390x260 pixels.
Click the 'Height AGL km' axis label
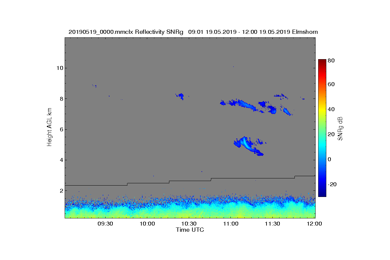49,128
